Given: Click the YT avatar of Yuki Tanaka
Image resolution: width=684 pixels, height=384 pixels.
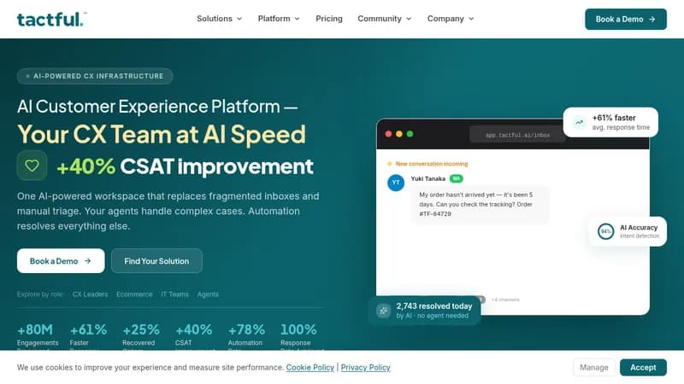Looking at the screenshot, I should (x=396, y=183).
